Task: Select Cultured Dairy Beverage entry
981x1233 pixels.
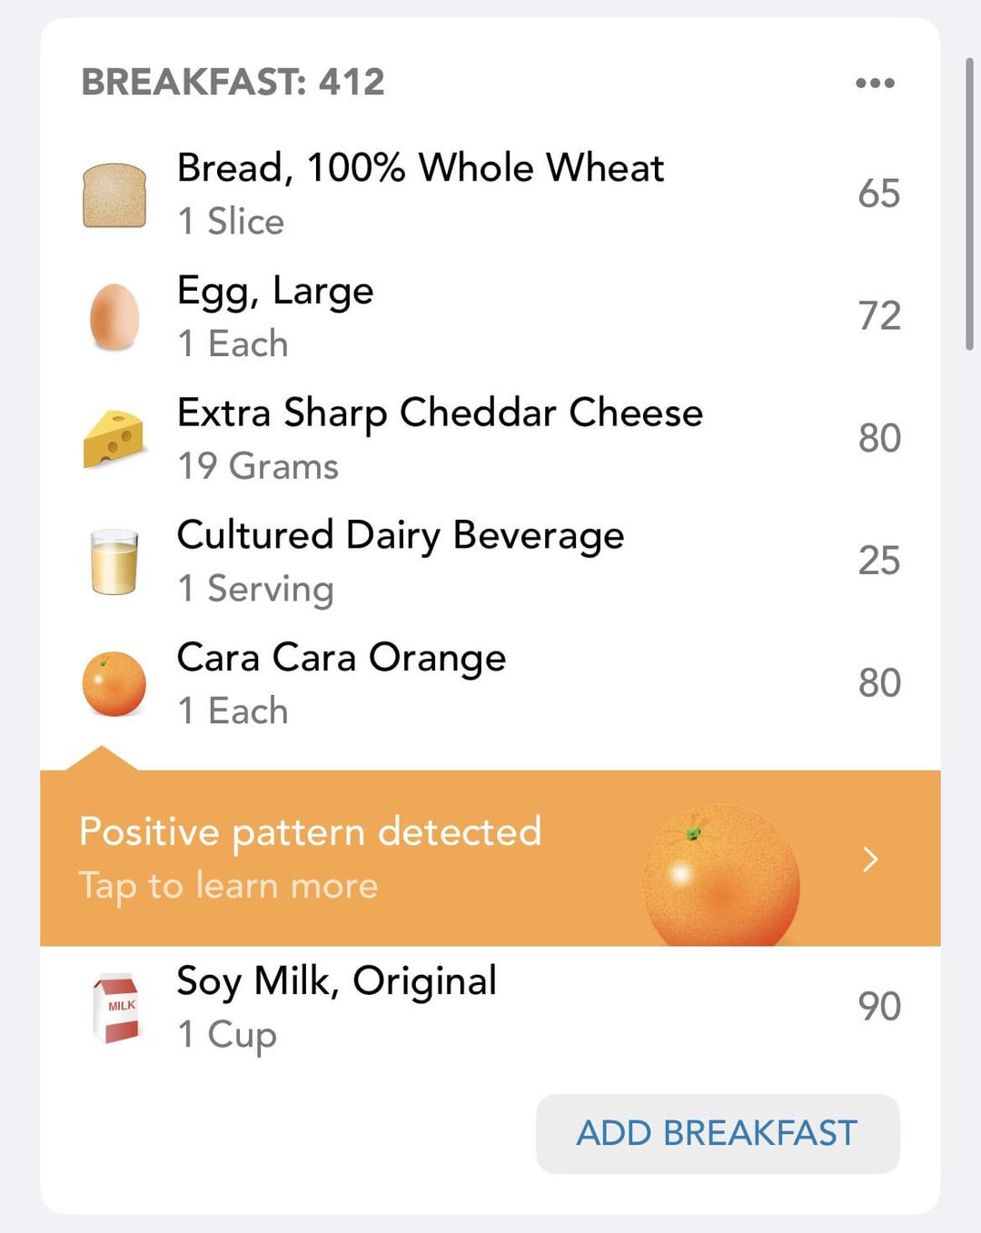Action: [x=490, y=562]
